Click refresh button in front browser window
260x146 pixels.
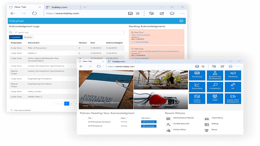pyautogui.click(x=99, y=66)
